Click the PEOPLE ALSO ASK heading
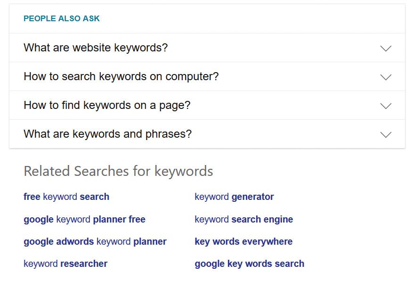The image size is (412, 281). (61, 18)
